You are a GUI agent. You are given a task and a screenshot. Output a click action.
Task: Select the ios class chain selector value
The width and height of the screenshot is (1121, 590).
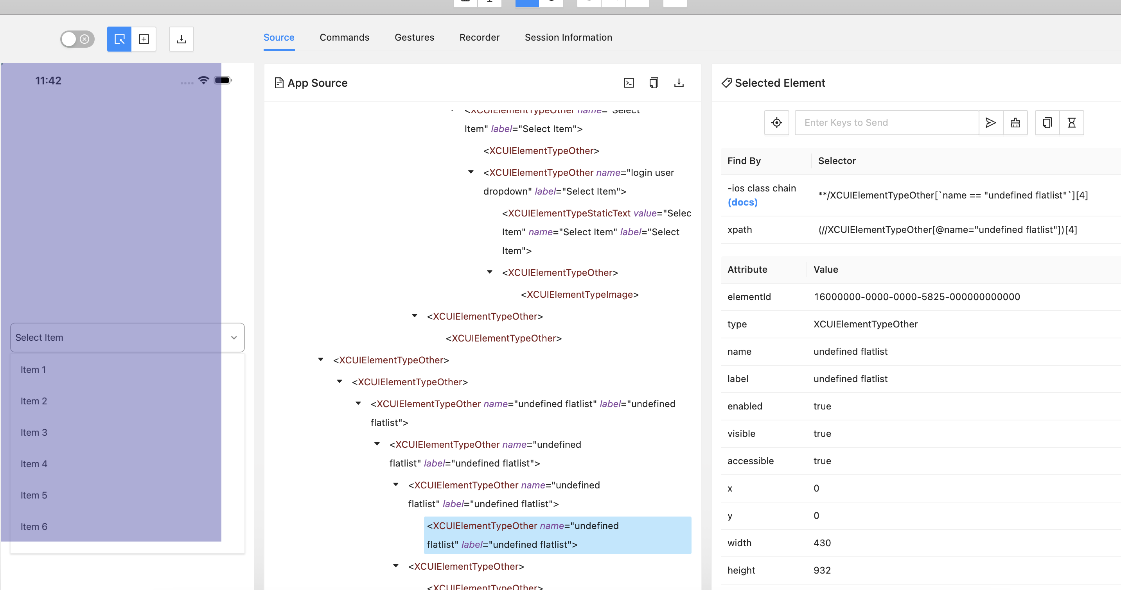pyautogui.click(x=953, y=195)
